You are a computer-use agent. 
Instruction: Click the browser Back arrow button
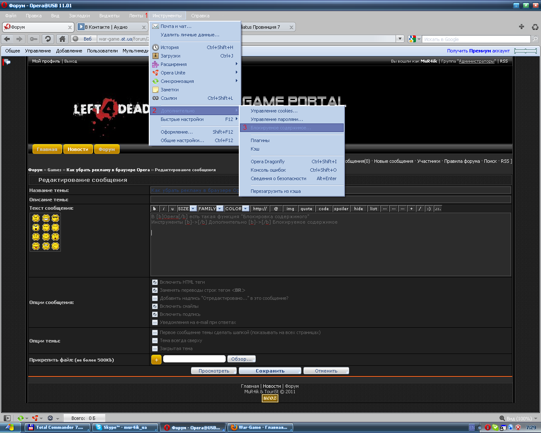click(x=7, y=39)
